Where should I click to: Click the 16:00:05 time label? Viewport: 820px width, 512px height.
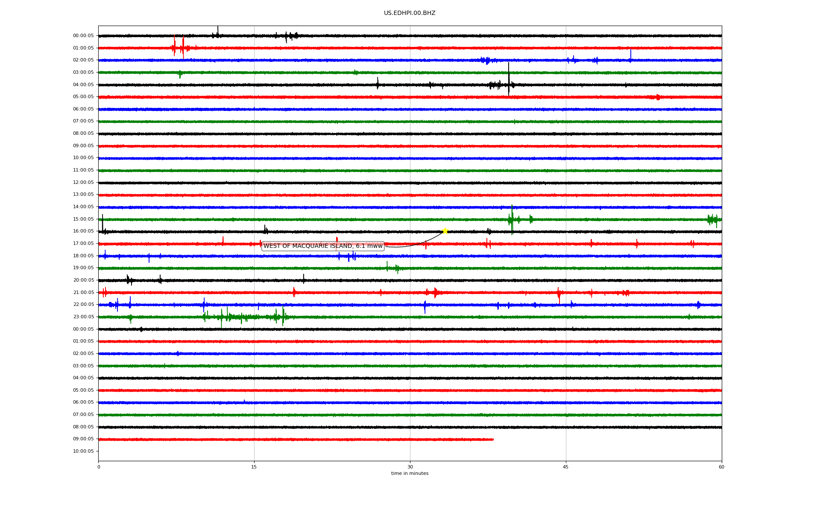pos(83,231)
